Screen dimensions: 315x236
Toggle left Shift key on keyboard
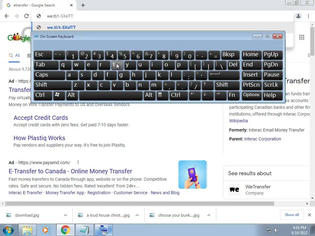53,85
